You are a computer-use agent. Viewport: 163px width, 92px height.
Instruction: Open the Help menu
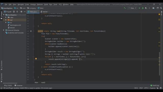(x=72, y=5)
